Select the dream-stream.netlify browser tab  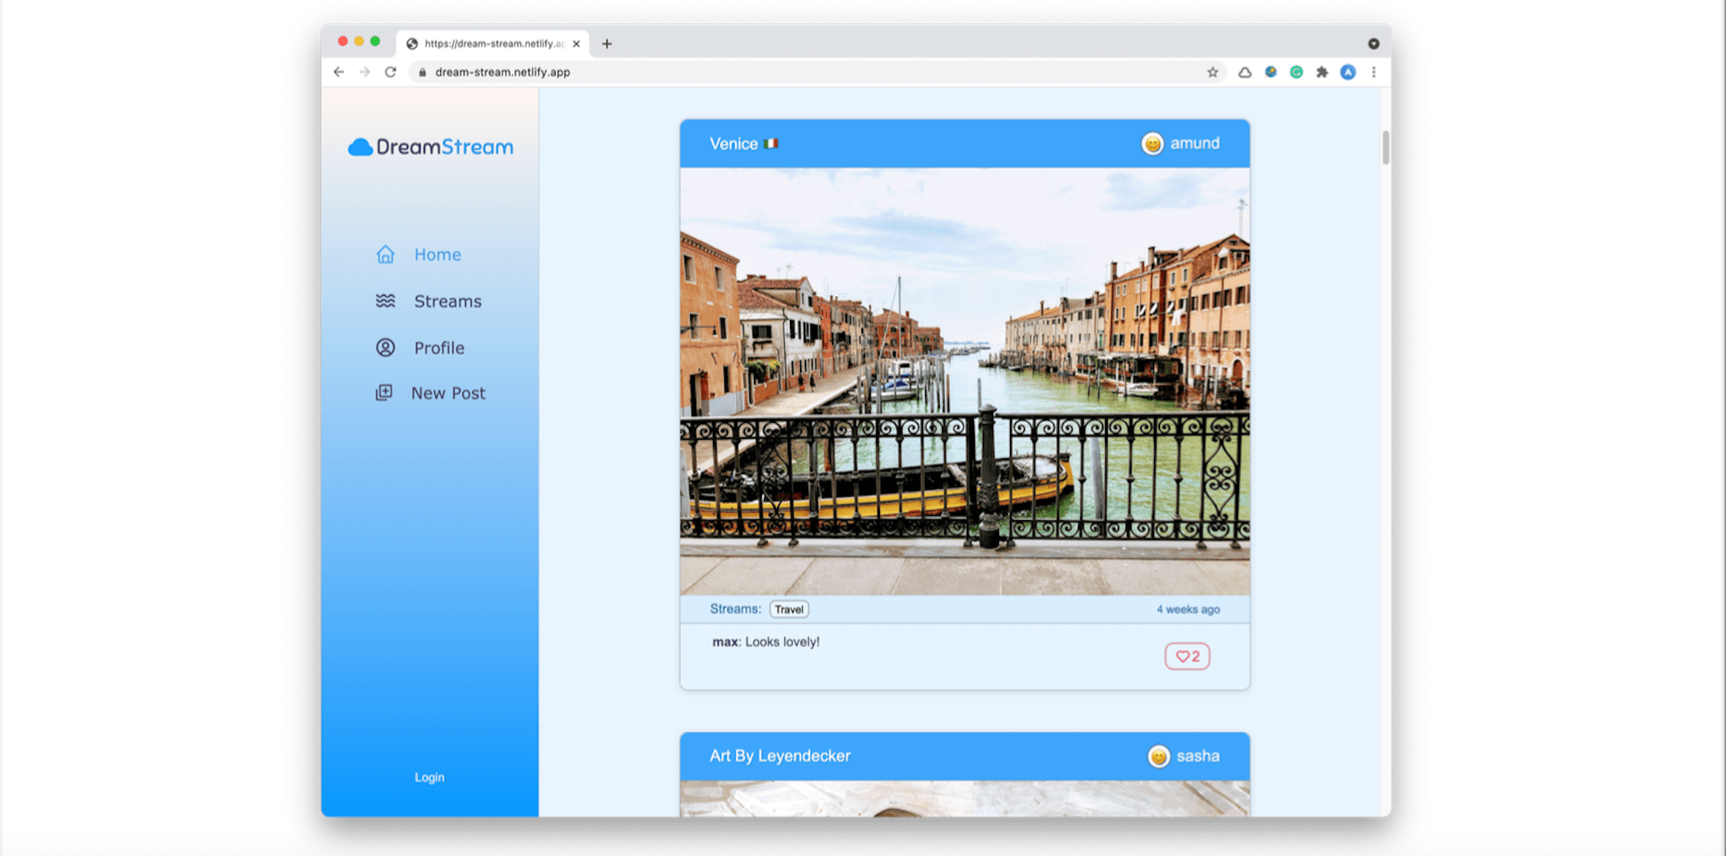[493, 44]
